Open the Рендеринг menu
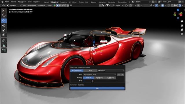 click(22, 2)
